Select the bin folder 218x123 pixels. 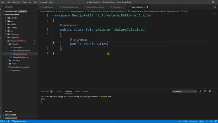coord(12,21)
